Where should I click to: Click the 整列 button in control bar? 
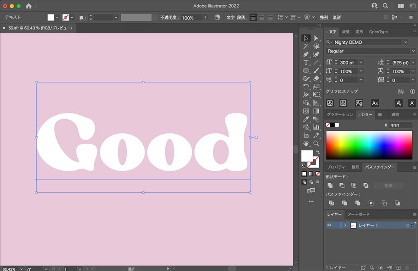(x=324, y=18)
